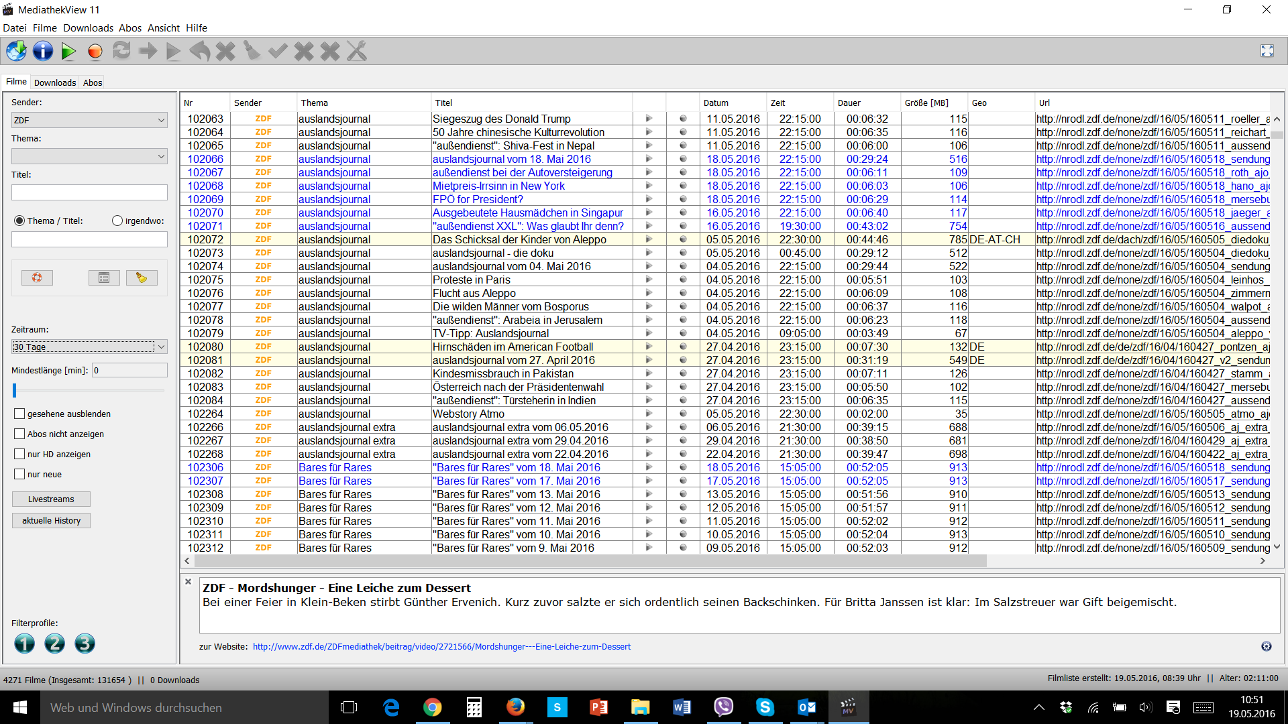Click the gray broom cleanup toolbar icon
Screen dimensions: 1288x724
pos(252,51)
